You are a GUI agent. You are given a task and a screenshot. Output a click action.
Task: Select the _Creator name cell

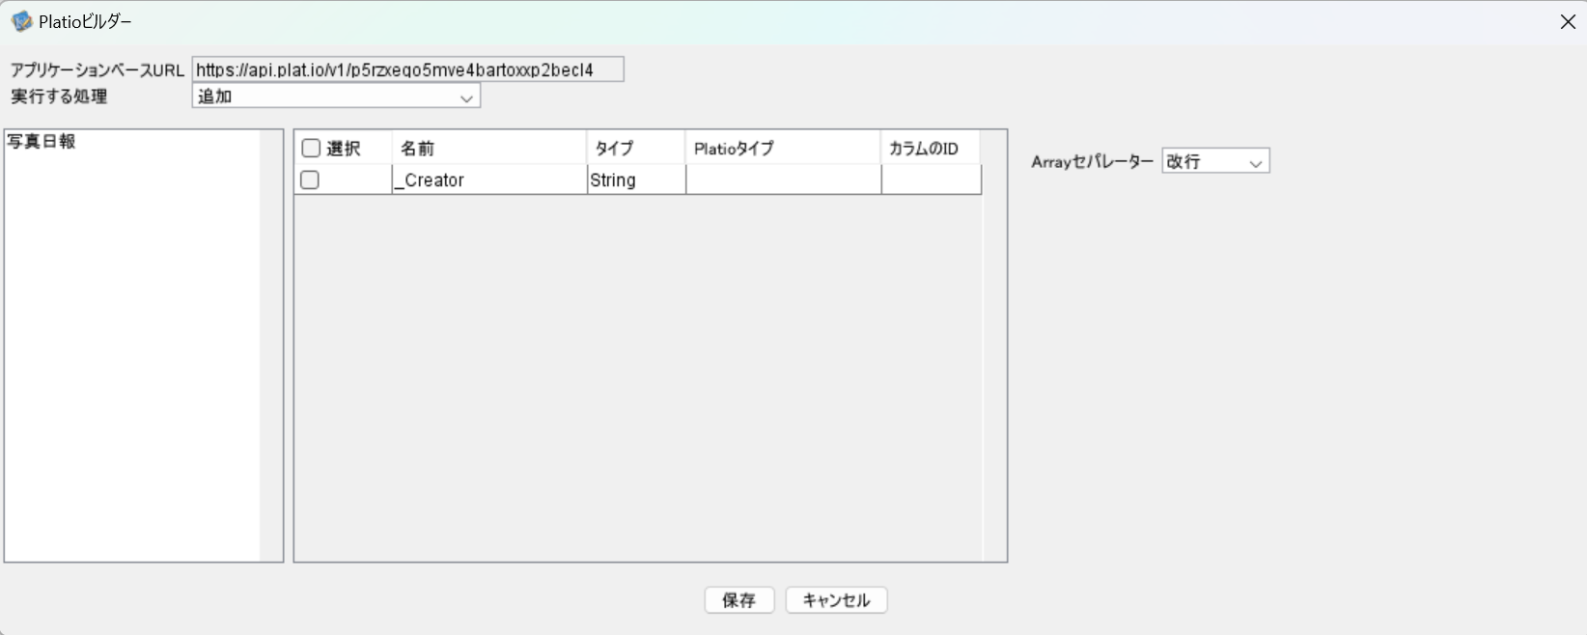pyautogui.click(x=488, y=180)
